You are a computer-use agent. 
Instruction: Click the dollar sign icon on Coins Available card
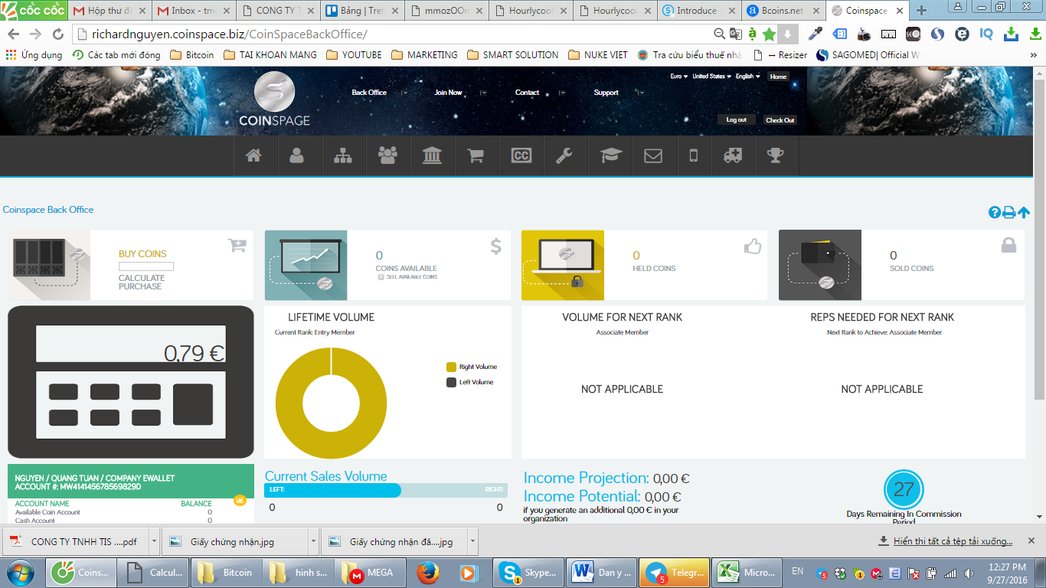[x=496, y=246]
